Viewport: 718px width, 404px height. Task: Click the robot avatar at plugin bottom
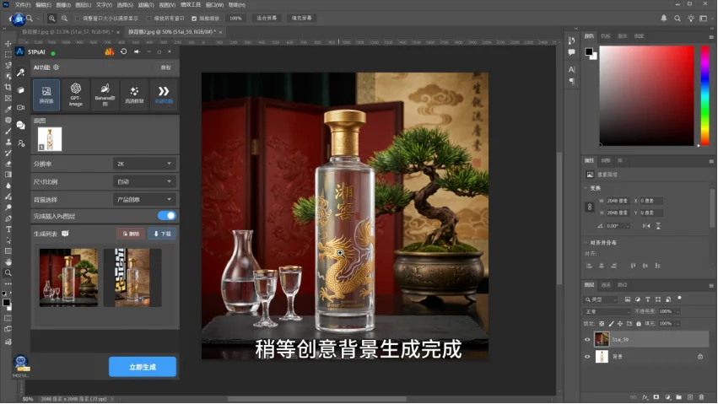pyautogui.click(x=20, y=364)
